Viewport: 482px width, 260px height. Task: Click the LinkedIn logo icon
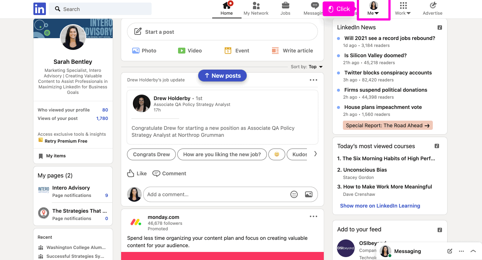(39, 9)
